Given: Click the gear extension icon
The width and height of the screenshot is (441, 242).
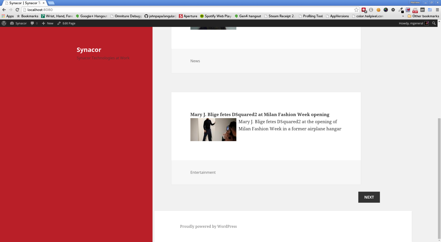Looking at the screenshot, I should pos(393,10).
